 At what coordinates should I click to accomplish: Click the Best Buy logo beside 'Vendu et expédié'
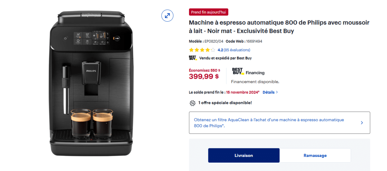coord(193,58)
